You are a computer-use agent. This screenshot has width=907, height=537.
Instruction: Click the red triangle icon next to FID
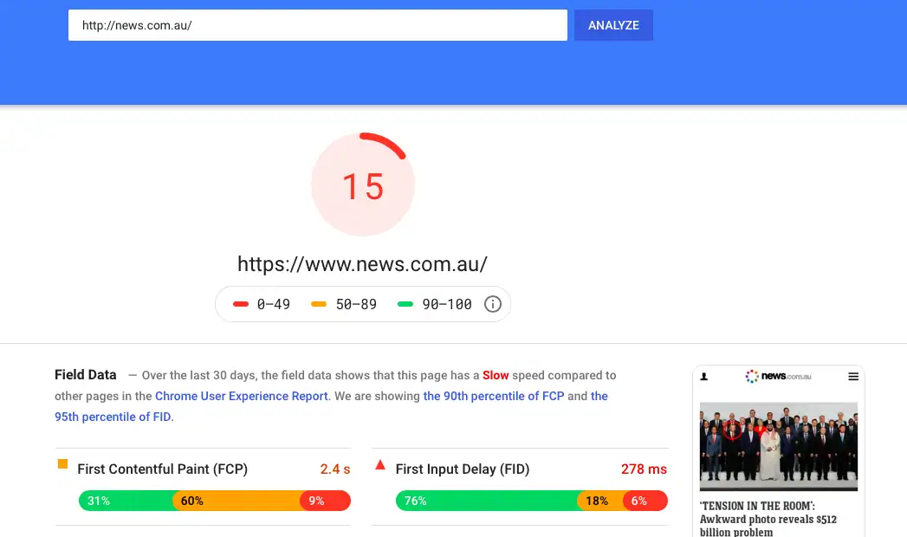[x=379, y=465]
